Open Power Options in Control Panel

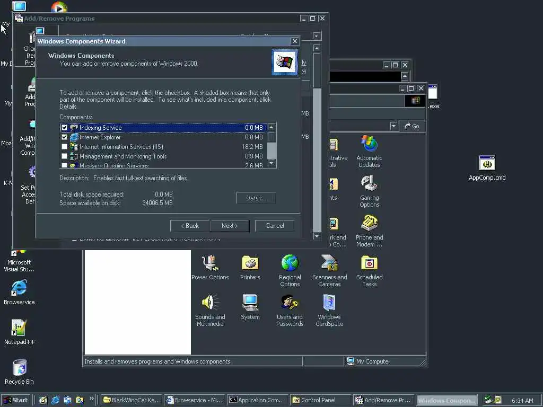pos(210,268)
